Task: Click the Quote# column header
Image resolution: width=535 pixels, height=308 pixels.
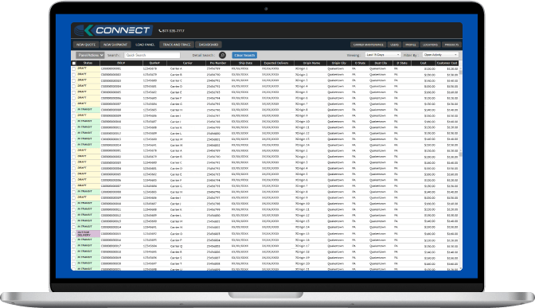Action: (x=154, y=63)
